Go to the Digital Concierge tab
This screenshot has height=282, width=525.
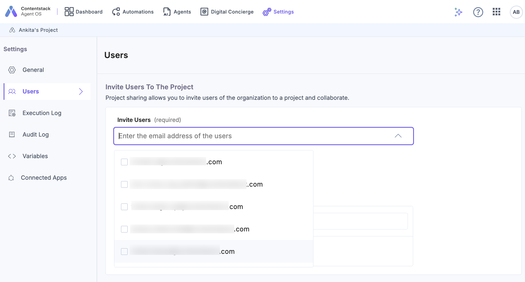[x=227, y=12]
